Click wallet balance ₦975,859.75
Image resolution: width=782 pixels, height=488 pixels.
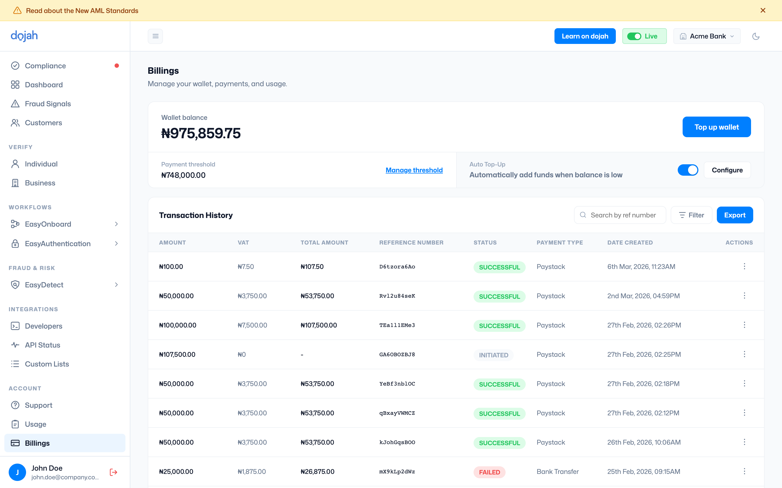(201, 133)
